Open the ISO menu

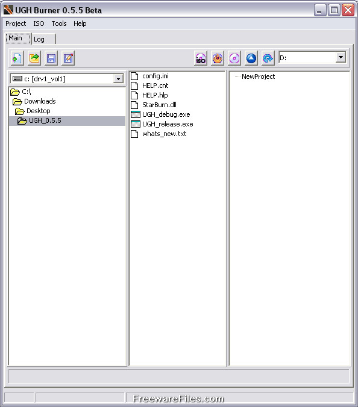(x=39, y=23)
